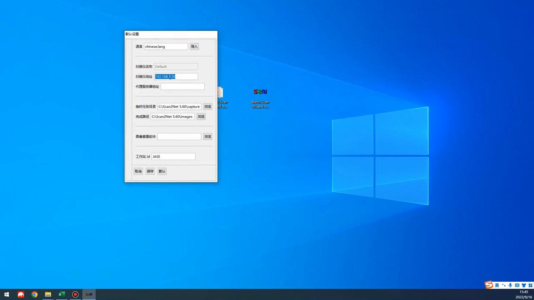Click the 扫描仪地址 IP address field
This screenshot has width=534, height=300.
176,77
